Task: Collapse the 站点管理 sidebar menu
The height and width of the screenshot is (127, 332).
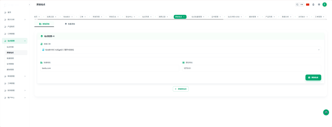Action: 15,41
